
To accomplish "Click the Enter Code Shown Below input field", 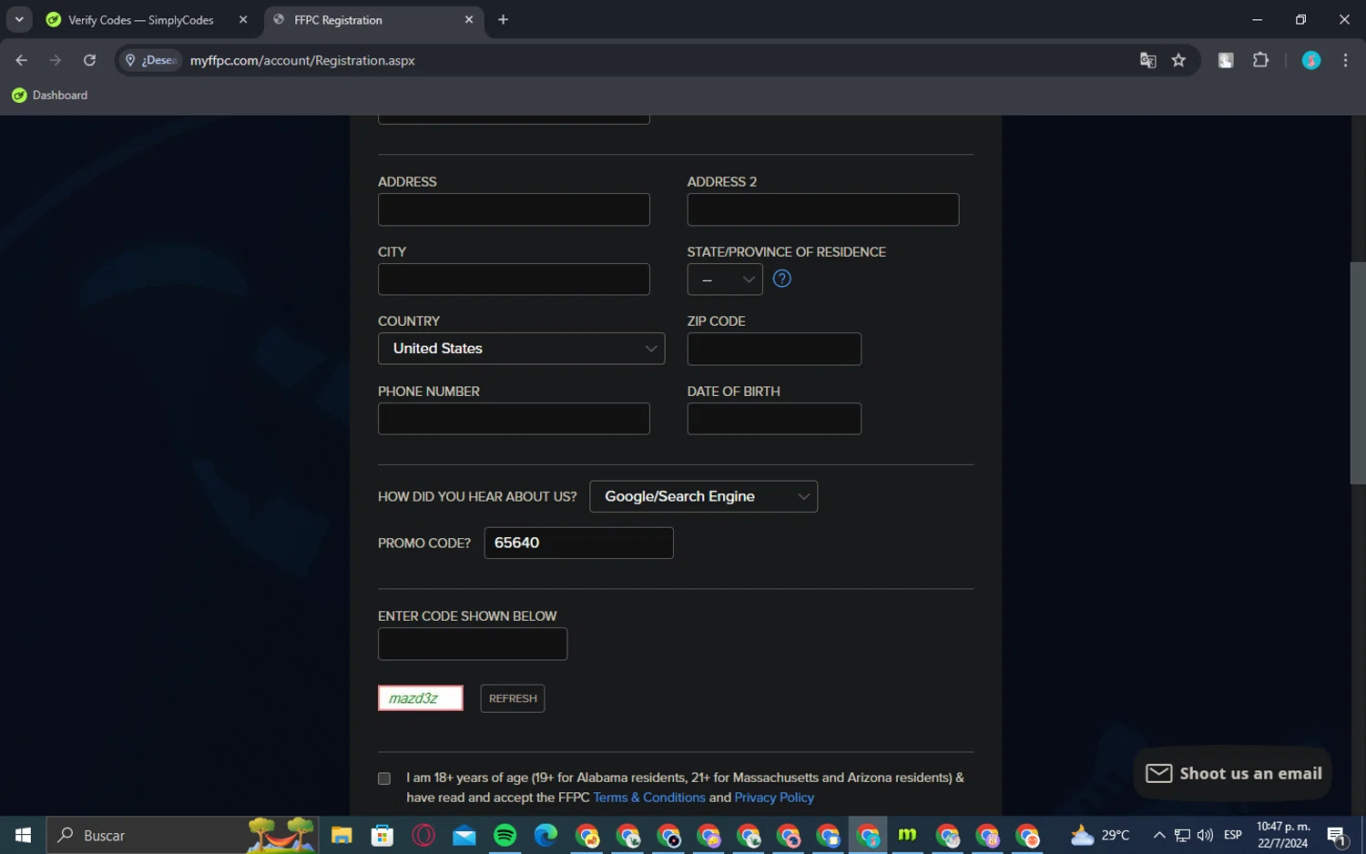I will (x=473, y=644).
